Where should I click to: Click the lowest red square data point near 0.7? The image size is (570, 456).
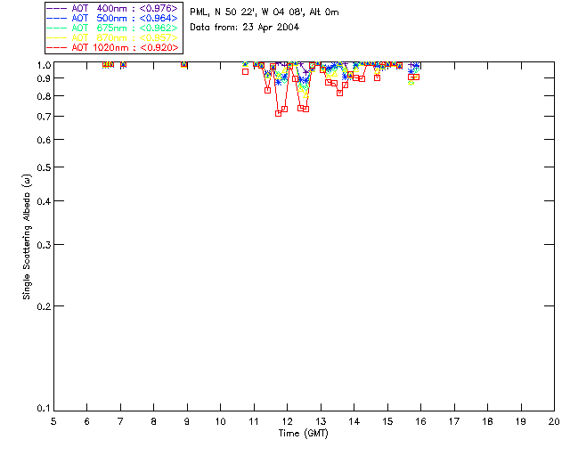click(279, 113)
